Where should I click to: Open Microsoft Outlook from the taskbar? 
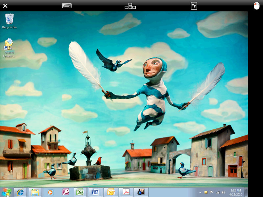110,192
